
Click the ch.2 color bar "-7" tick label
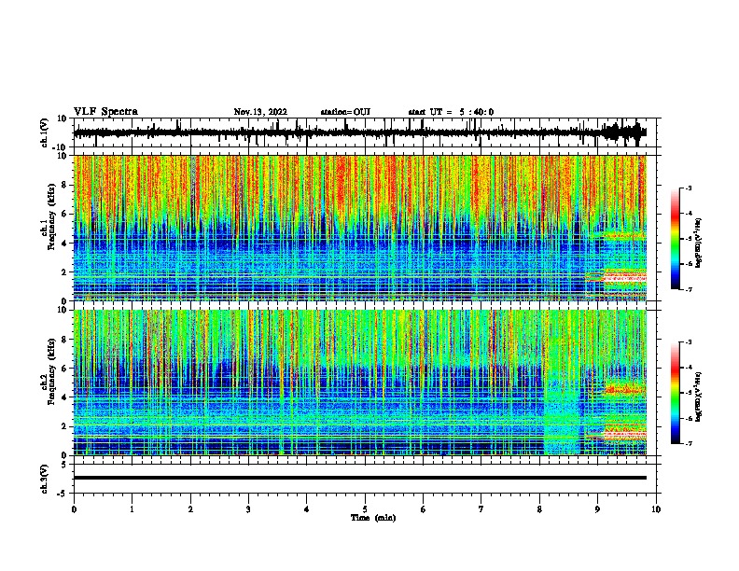(688, 443)
